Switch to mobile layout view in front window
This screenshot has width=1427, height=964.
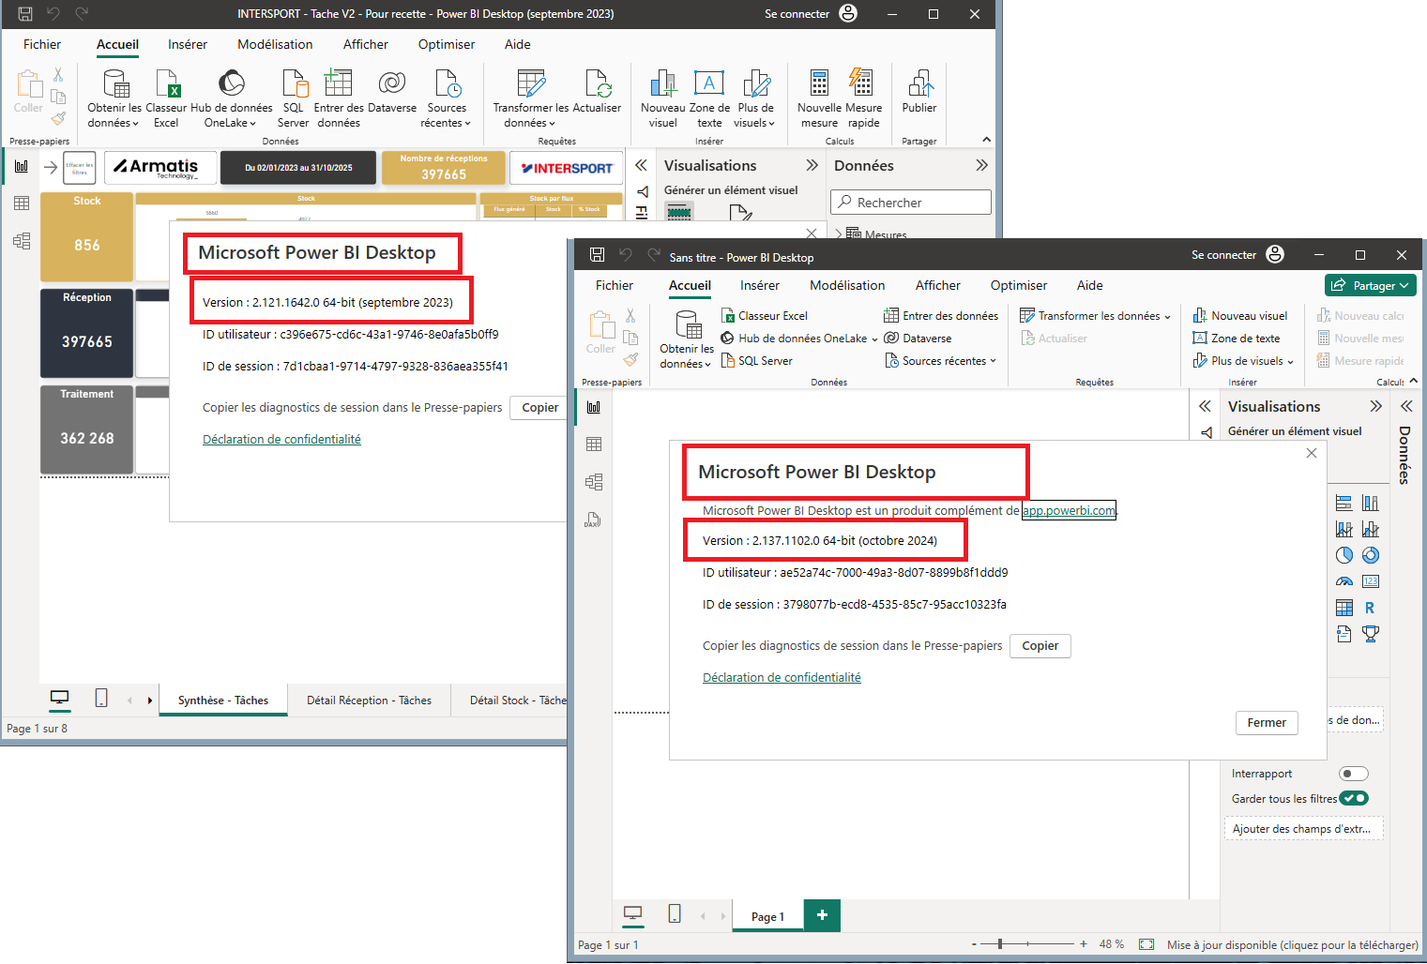point(674,914)
